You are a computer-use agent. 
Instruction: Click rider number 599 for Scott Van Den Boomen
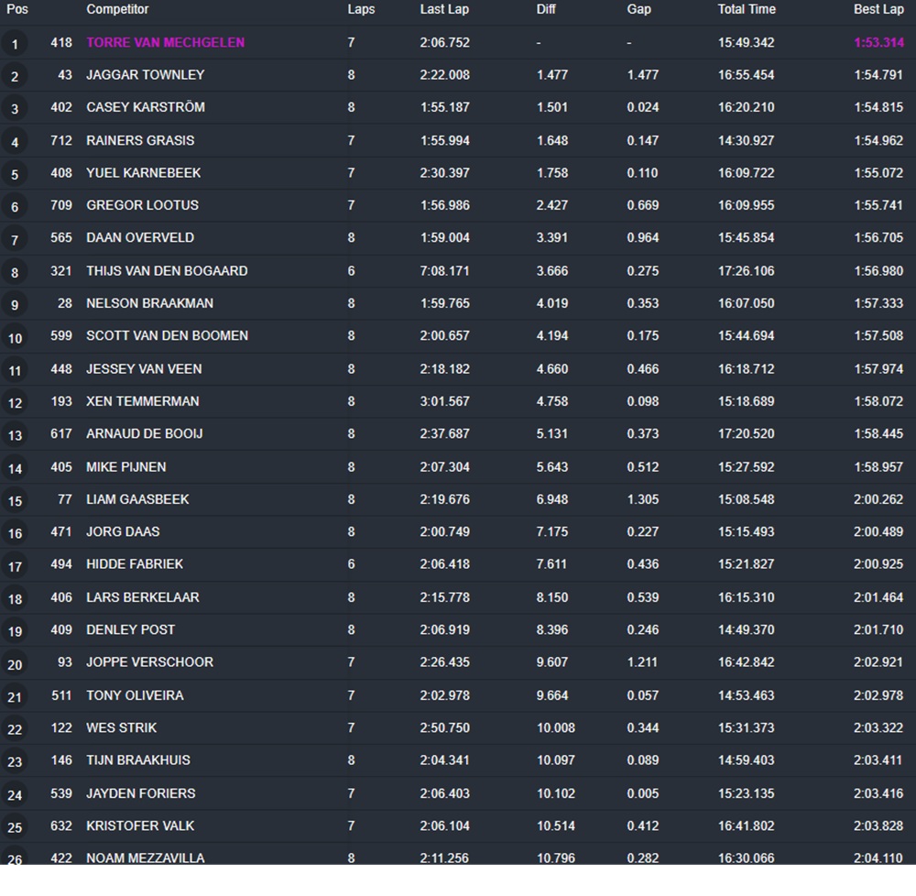(61, 336)
